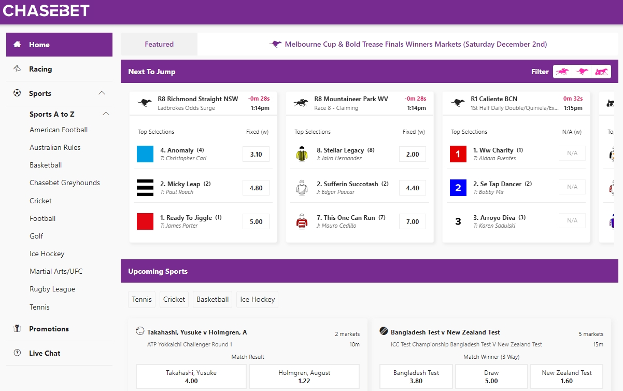The width and height of the screenshot is (623, 391).
Task: Click the Racing sidebar icon
Action: tap(17, 69)
